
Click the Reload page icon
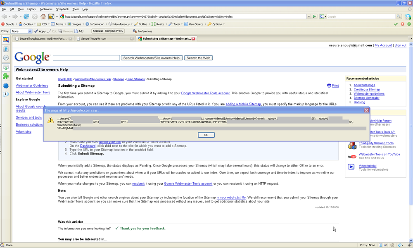tap(26, 17)
